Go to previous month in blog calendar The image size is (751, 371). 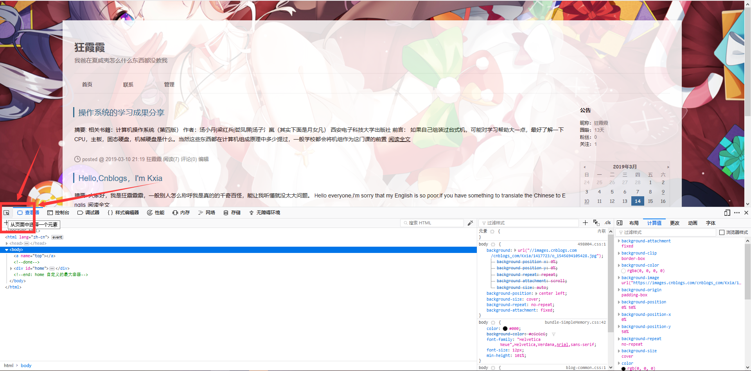585,167
